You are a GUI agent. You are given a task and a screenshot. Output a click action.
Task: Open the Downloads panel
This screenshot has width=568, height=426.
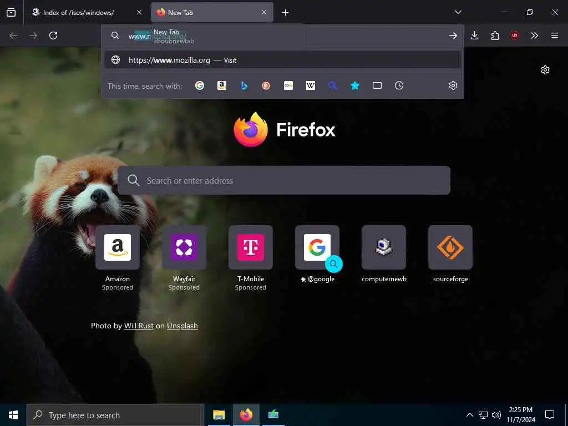pos(475,35)
